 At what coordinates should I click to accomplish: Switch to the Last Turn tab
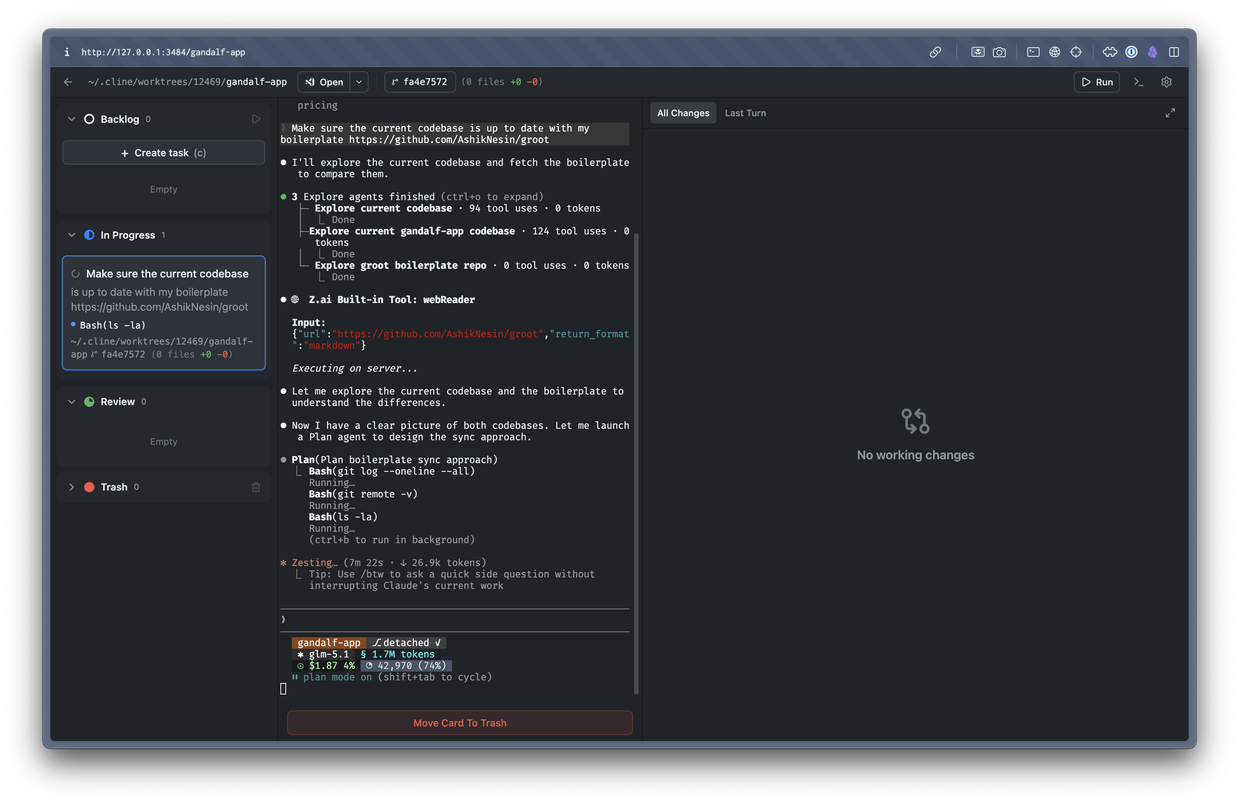[x=745, y=113]
